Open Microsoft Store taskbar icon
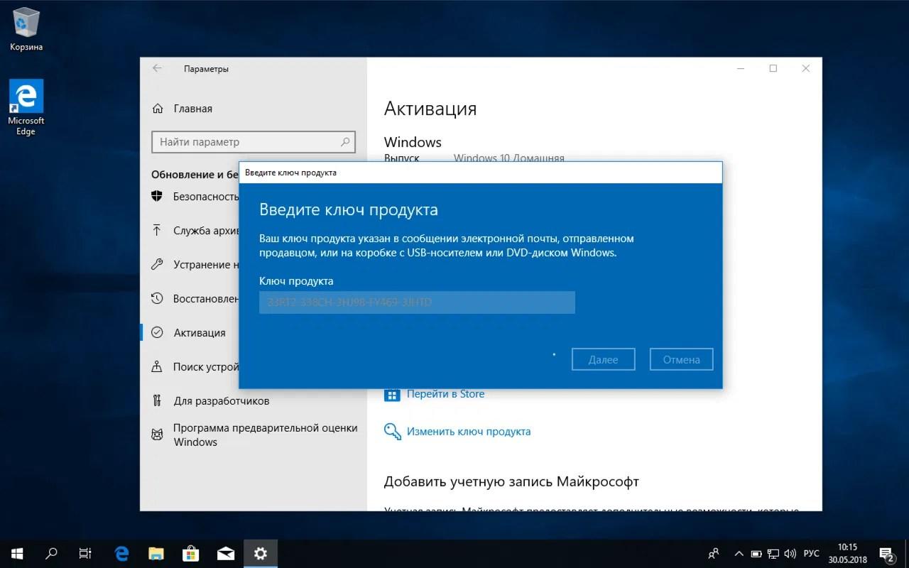Viewport: 909px width, 568px height. point(191,553)
